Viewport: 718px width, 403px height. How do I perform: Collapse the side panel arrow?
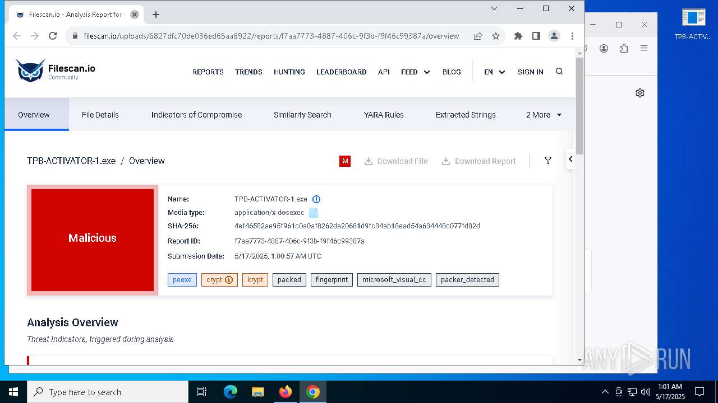[570, 159]
